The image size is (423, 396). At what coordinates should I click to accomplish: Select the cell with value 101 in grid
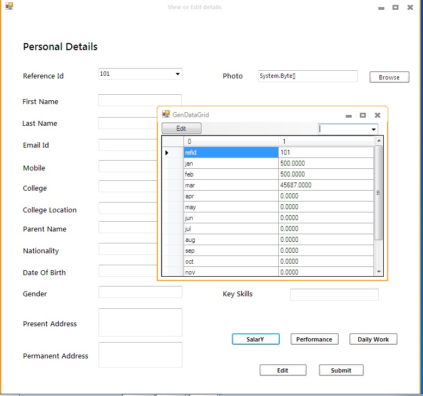click(326, 153)
